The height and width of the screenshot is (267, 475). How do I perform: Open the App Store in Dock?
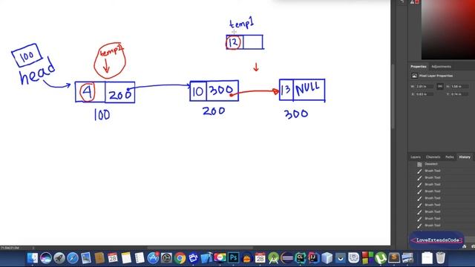[153, 258]
